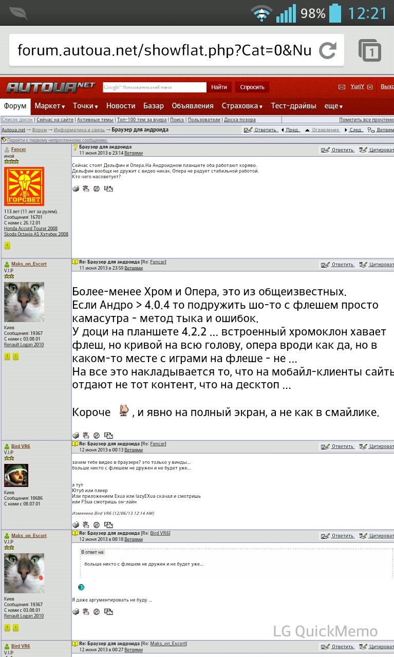Expand the Маркет dropdown menu
The width and height of the screenshot is (394, 657).
[50, 106]
